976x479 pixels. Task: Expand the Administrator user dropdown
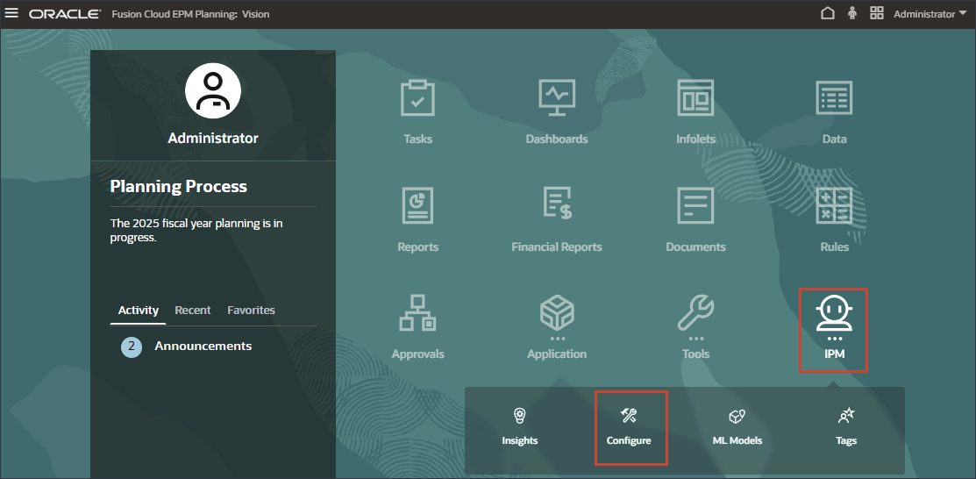[x=930, y=14]
